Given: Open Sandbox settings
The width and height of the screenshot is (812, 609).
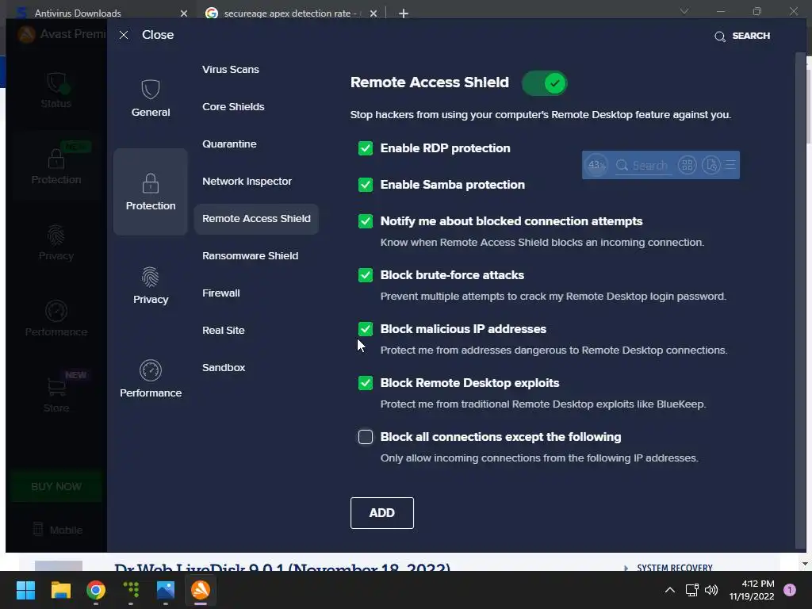Looking at the screenshot, I should tap(224, 368).
